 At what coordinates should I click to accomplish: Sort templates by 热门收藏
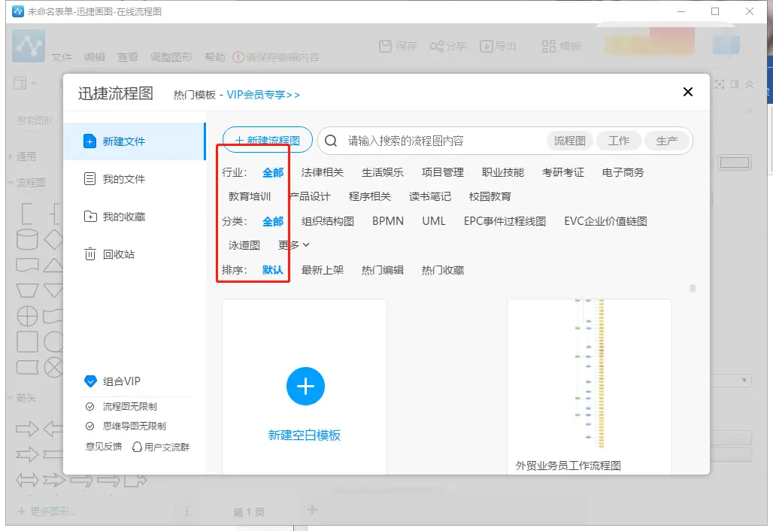443,270
